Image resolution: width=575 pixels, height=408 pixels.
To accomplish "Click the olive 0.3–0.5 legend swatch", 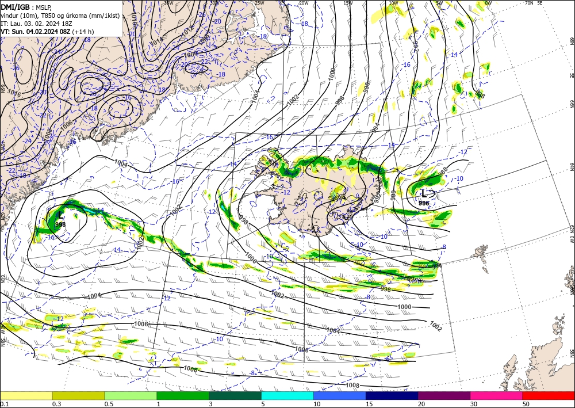I will click(x=78, y=395).
